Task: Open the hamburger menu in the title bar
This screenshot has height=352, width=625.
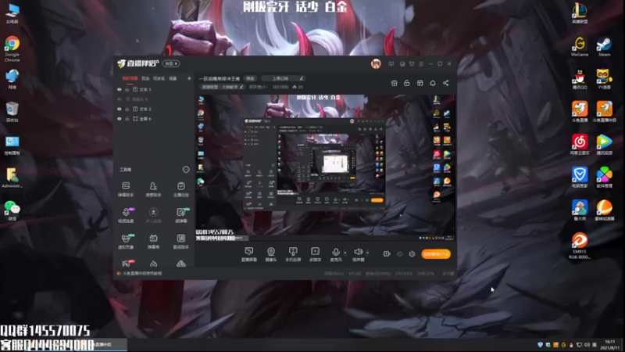Action: (x=421, y=64)
